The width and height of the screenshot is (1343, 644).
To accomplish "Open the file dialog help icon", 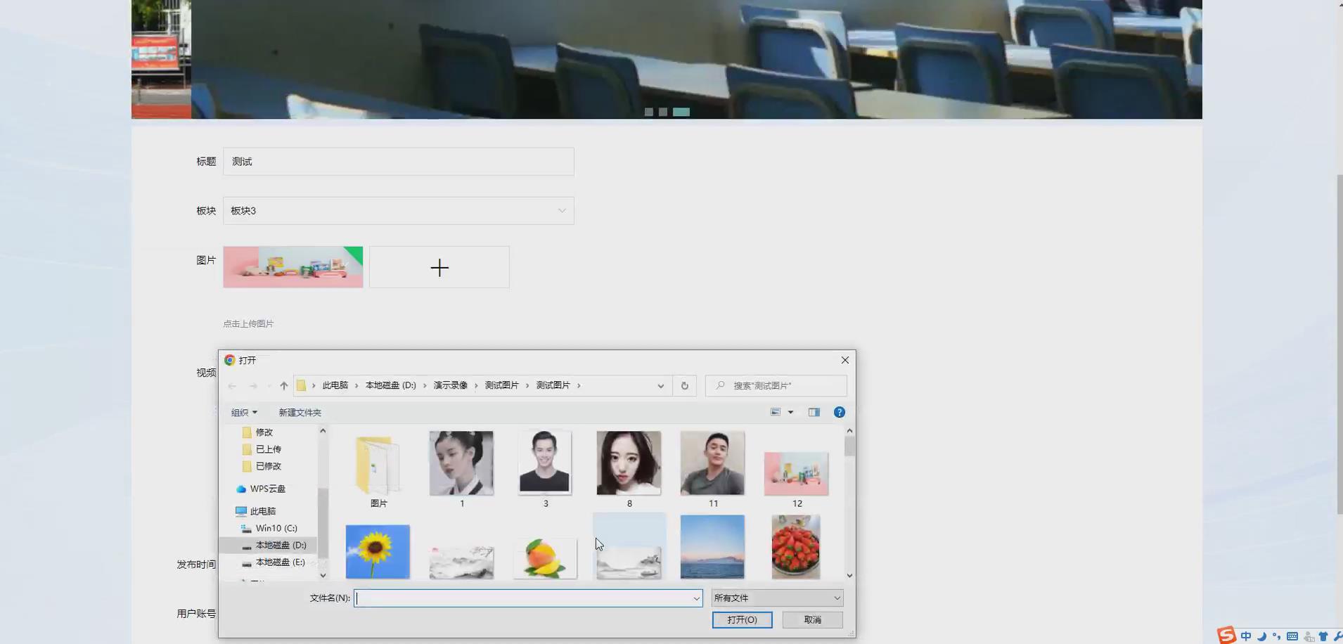I will (840, 413).
